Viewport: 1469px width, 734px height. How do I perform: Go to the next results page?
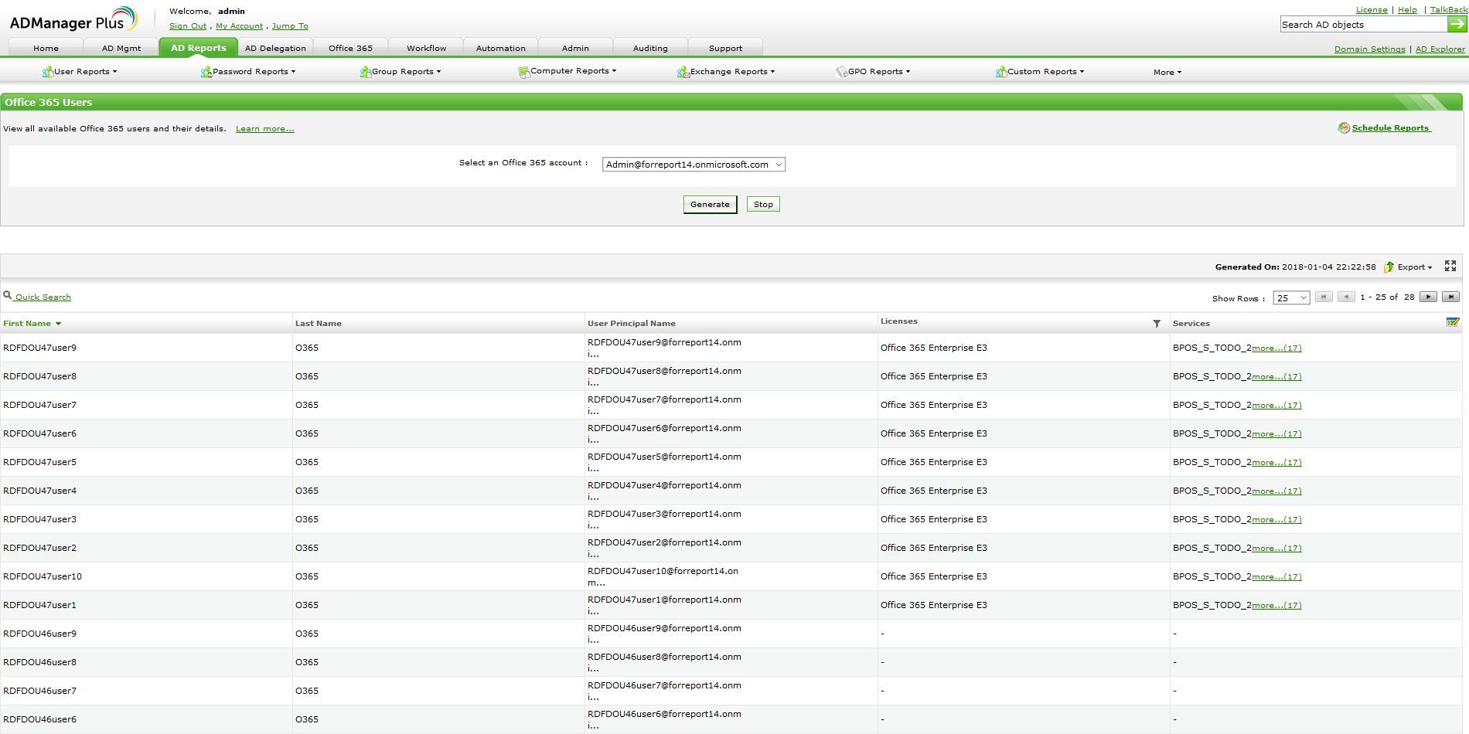pos(1428,297)
